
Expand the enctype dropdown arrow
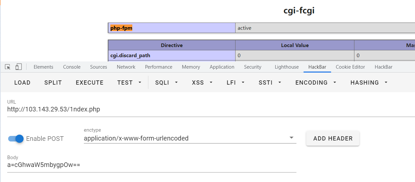[291, 138]
